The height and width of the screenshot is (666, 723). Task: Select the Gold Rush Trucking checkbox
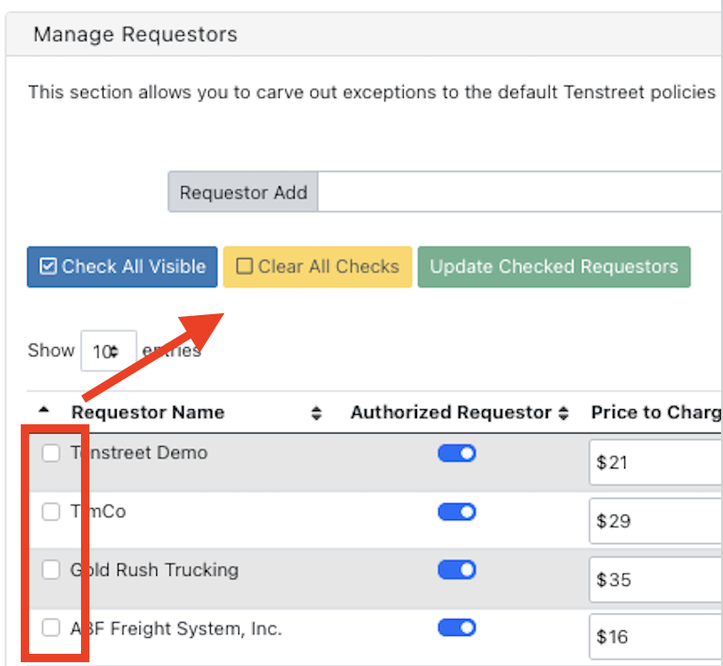pos(51,570)
